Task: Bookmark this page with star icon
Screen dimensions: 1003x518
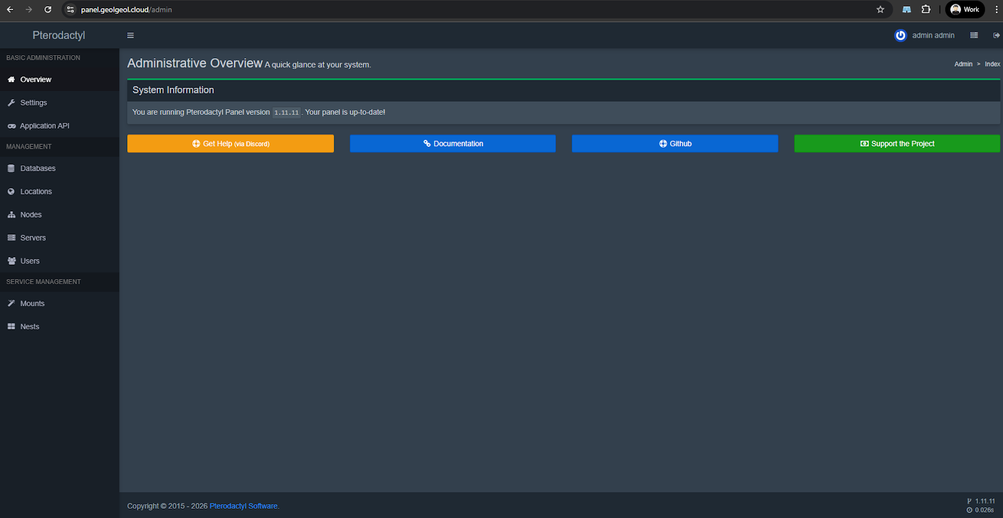Action: pyautogui.click(x=880, y=9)
